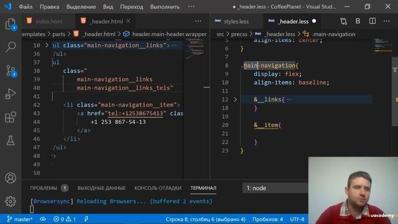
Task: Open the Testing flask icon
Action: pos(11,140)
